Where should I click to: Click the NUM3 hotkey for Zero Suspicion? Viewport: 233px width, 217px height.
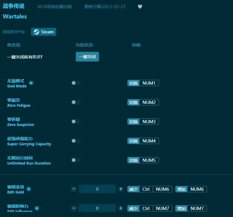pyautogui.click(x=149, y=121)
